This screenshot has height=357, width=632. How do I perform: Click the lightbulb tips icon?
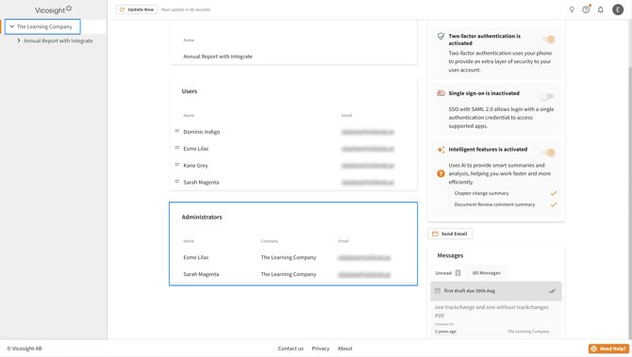(x=572, y=9)
